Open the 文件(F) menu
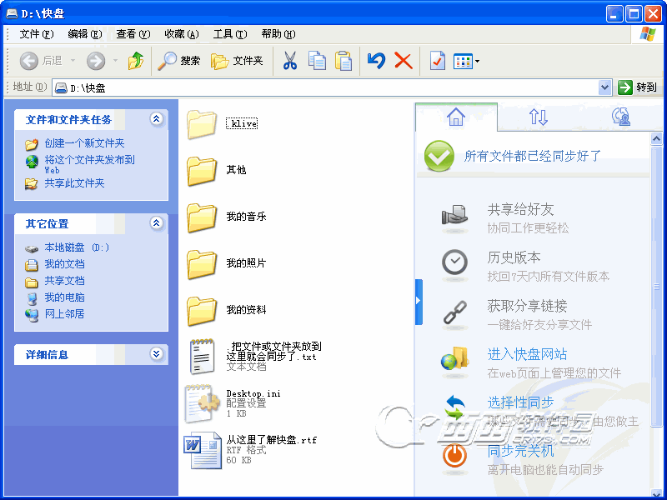667x500 pixels. (x=37, y=34)
